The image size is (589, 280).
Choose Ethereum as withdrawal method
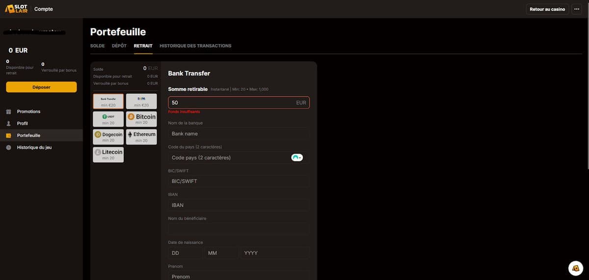(141, 137)
